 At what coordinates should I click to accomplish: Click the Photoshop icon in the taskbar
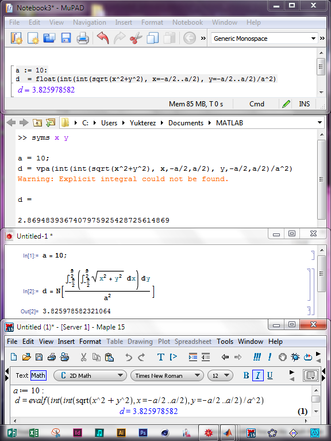click(143, 433)
